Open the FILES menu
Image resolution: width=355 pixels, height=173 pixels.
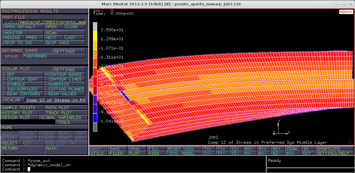(x=118, y=153)
